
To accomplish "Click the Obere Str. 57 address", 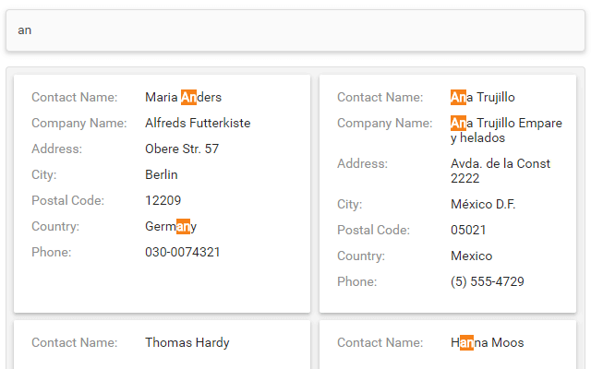I will (x=182, y=149).
